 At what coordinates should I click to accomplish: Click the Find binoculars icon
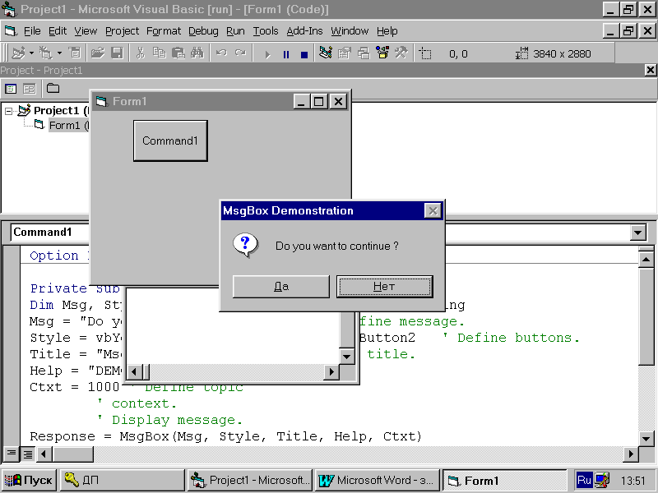pyautogui.click(x=197, y=53)
